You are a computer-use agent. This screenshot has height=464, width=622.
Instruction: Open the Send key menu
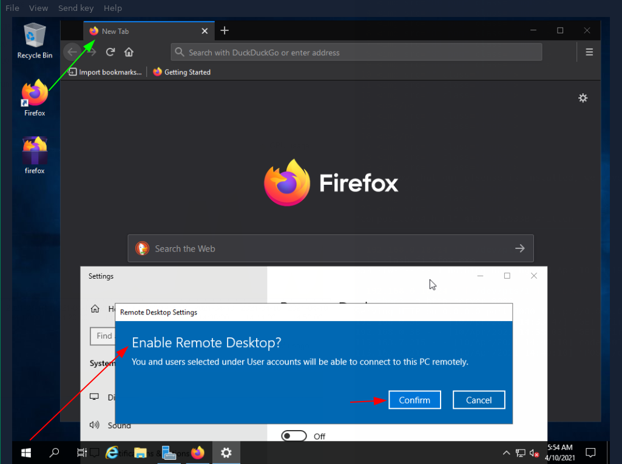[76, 8]
